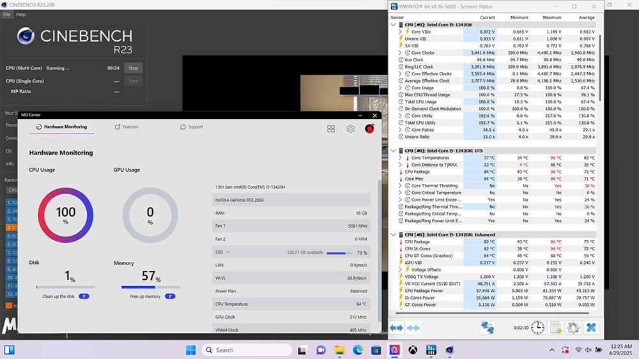Open HWiNFO remote network connection icon
639x359 pixels.
pos(488,328)
